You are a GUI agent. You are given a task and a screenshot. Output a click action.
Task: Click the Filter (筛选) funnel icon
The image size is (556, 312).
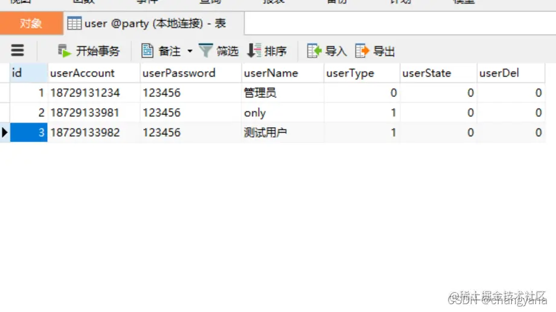tap(206, 51)
